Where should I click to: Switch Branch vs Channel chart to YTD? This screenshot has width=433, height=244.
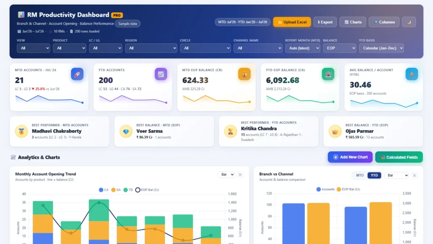coord(374,175)
